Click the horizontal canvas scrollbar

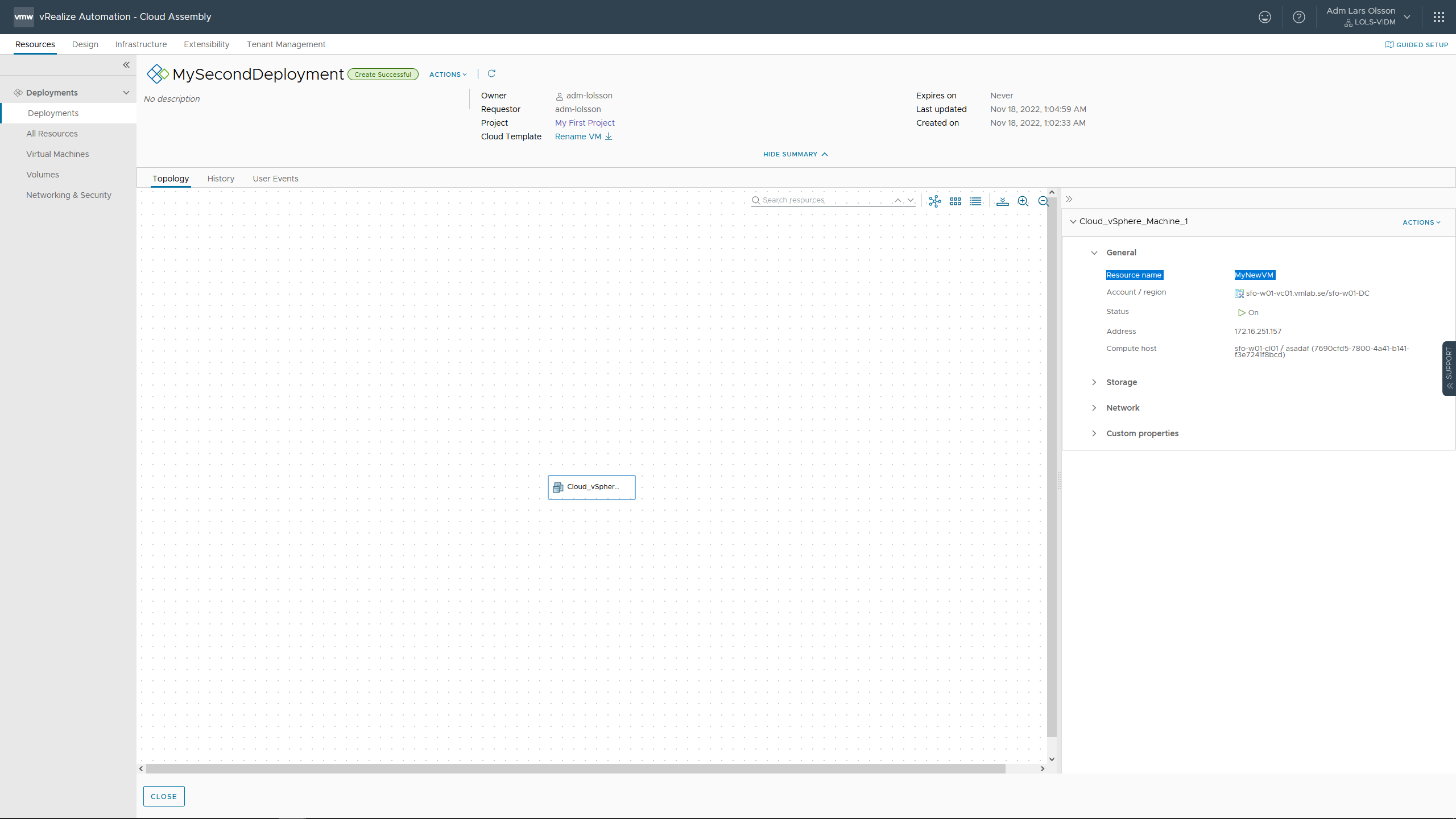coord(576,768)
